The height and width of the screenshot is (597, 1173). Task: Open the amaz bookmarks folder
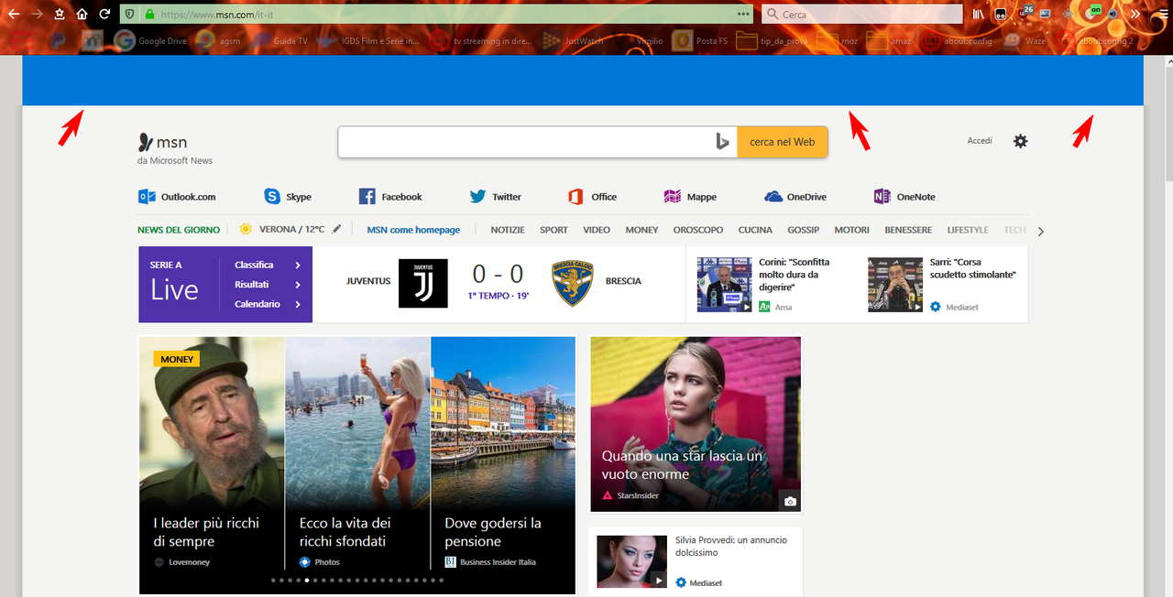coord(890,40)
